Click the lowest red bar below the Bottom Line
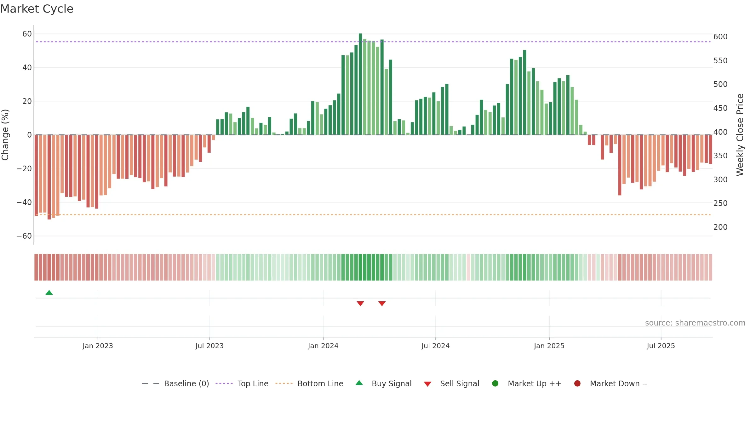Image resolution: width=756 pixels, height=425 pixels. click(x=49, y=177)
